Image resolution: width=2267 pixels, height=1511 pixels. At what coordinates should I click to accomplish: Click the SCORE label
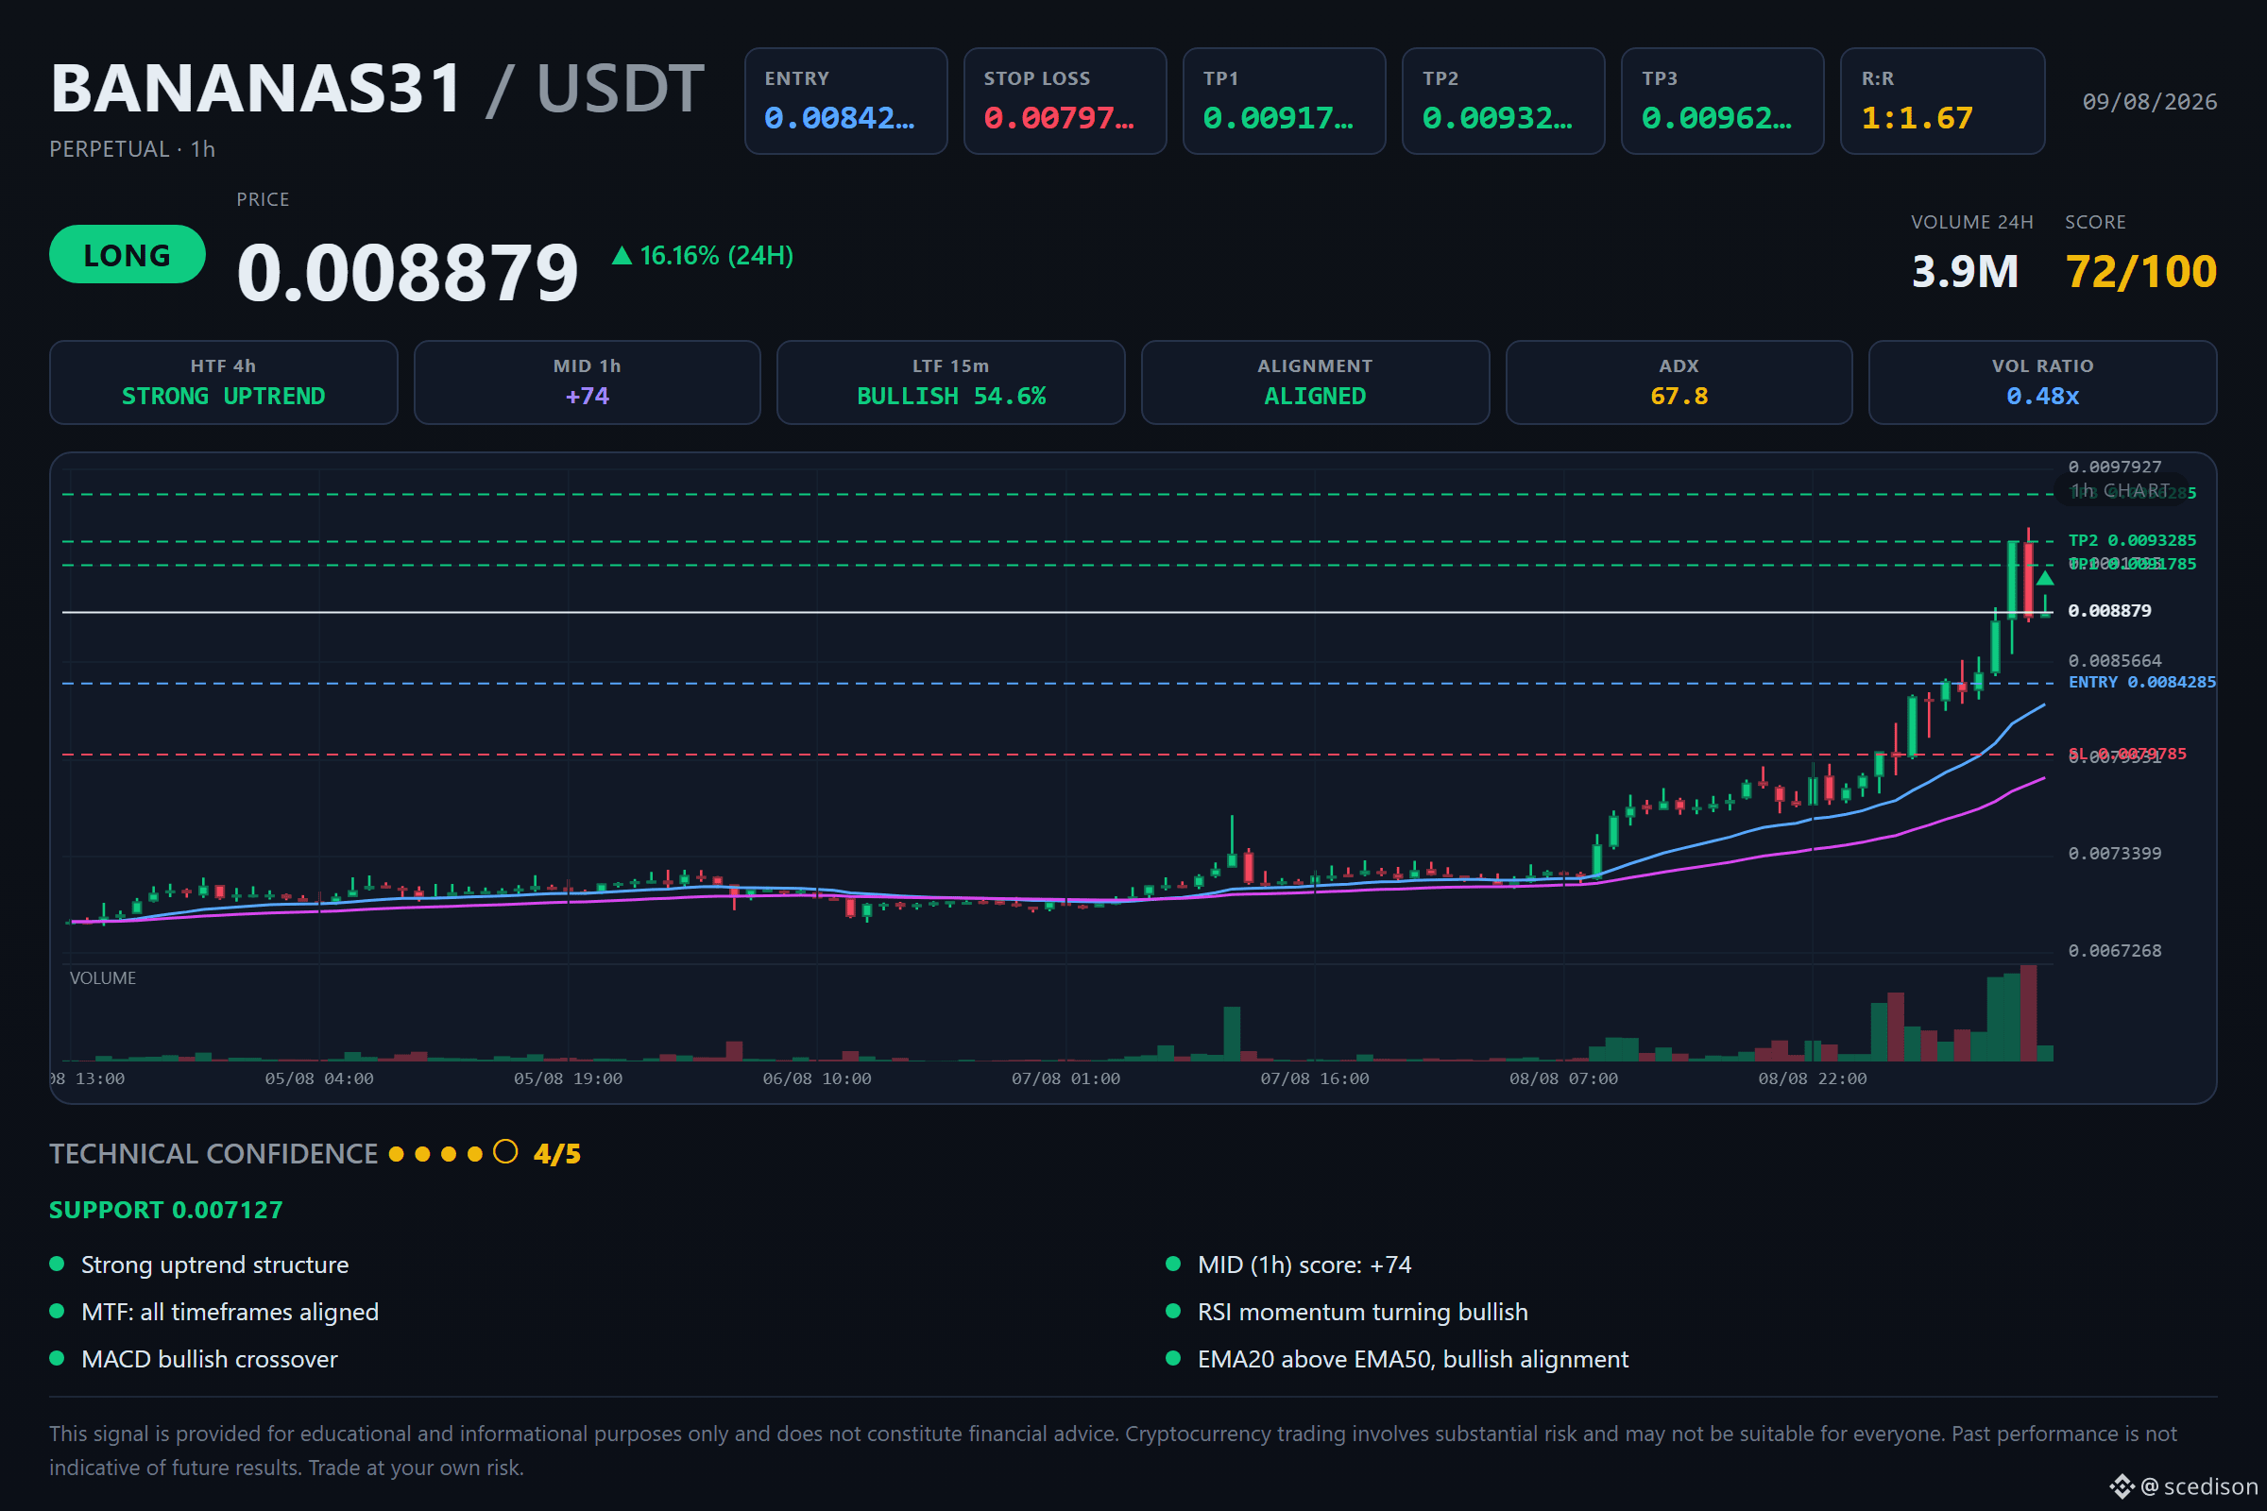point(2095,223)
